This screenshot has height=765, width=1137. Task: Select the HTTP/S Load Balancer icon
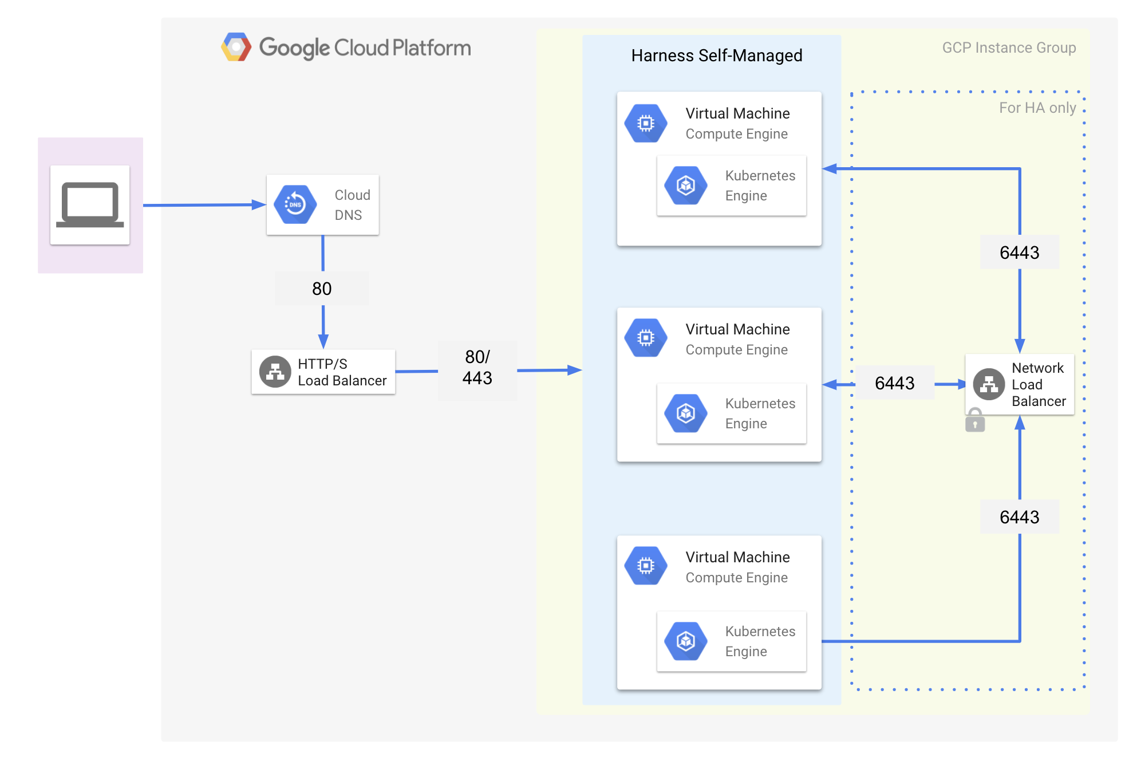click(x=275, y=372)
